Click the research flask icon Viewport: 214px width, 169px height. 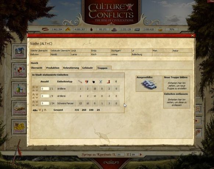(160, 29)
